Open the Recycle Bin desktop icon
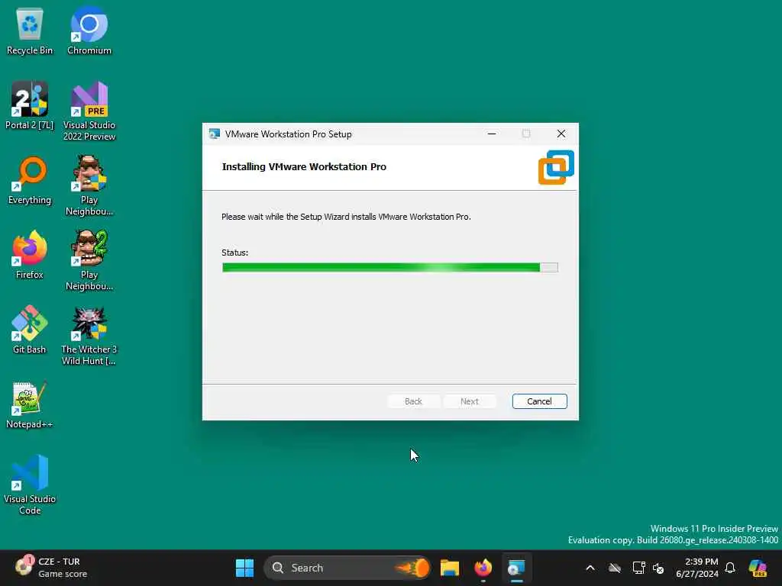 (30, 31)
